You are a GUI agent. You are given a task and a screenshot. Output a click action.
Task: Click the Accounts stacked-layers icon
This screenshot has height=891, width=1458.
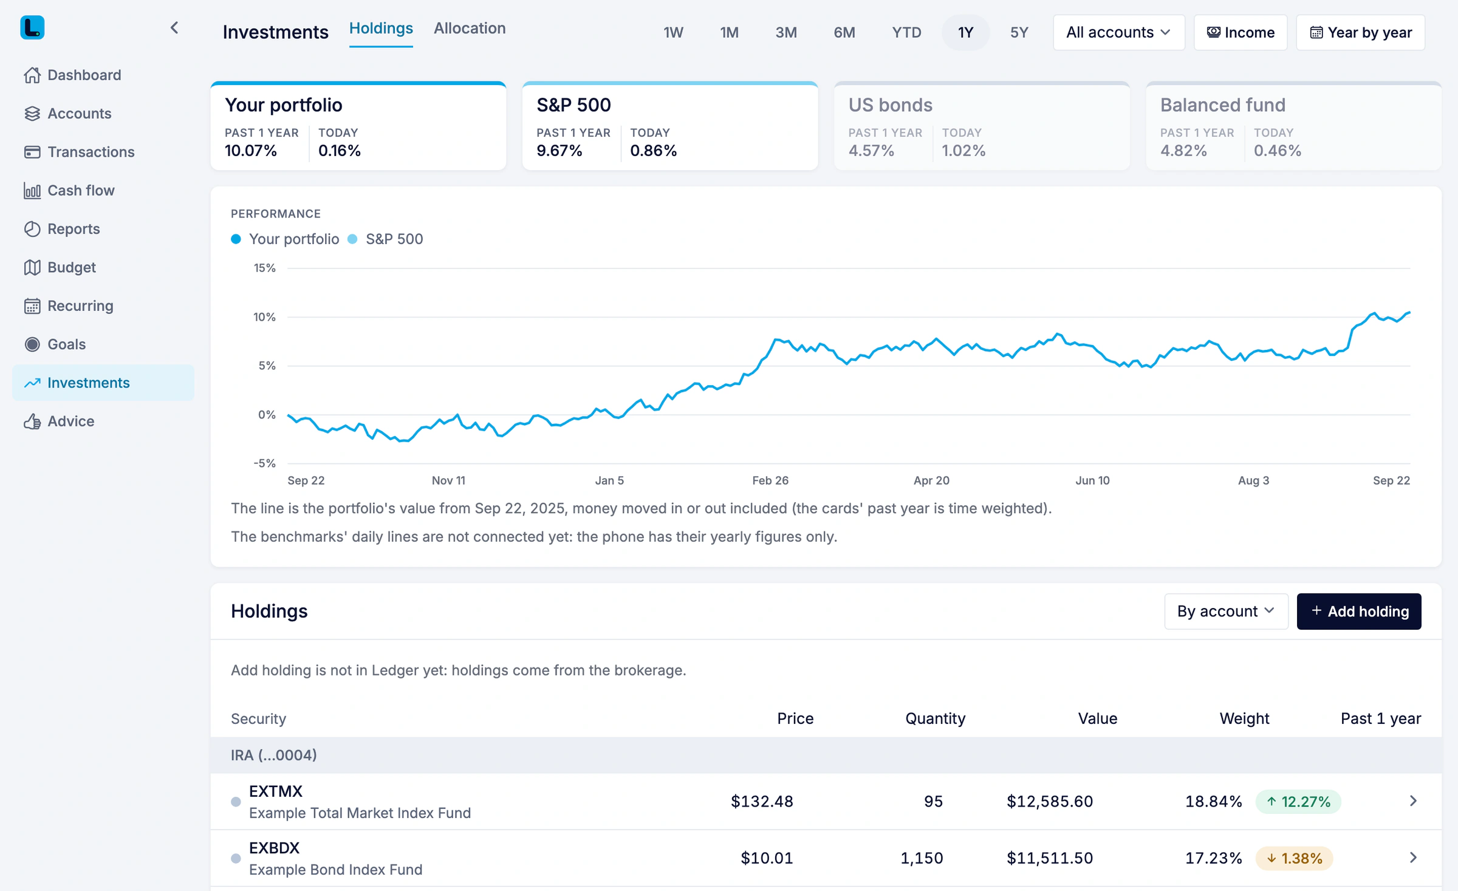[x=32, y=114]
